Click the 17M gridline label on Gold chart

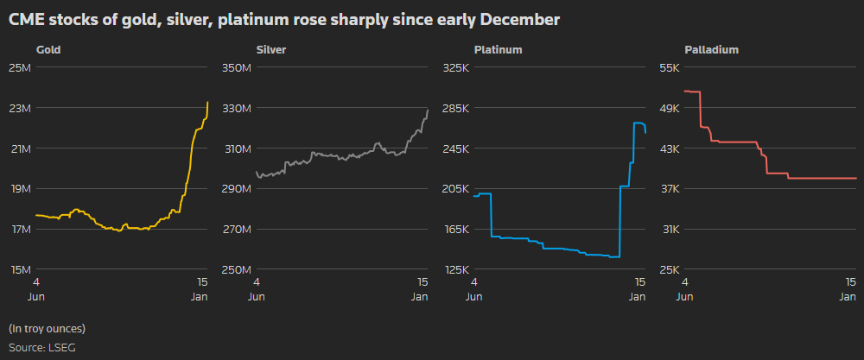pyautogui.click(x=20, y=230)
